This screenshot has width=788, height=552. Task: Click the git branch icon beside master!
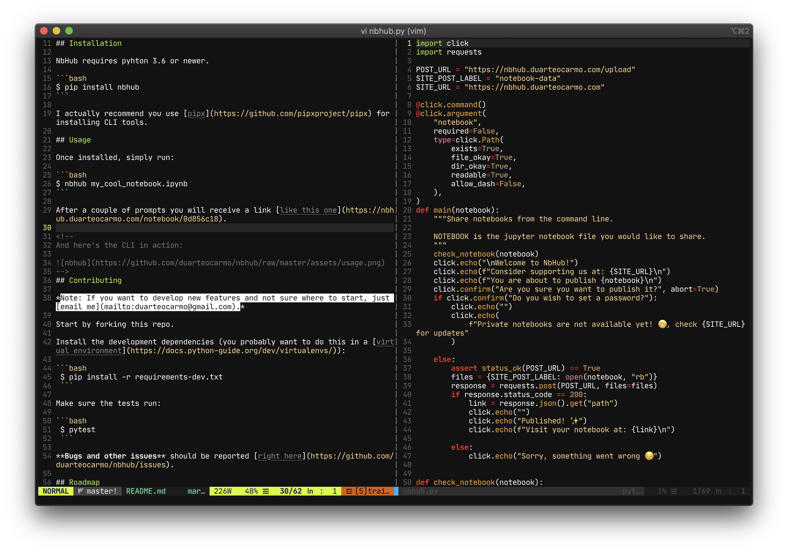(x=80, y=491)
